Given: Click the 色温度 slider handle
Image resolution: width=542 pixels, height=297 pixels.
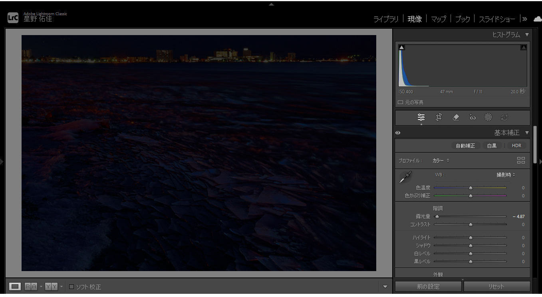Looking at the screenshot, I should tap(471, 188).
